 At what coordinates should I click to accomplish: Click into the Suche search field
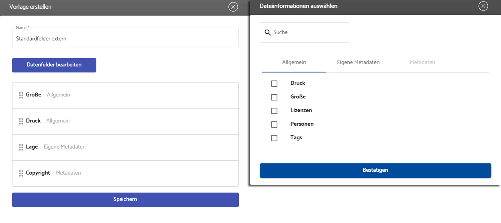[309, 32]
